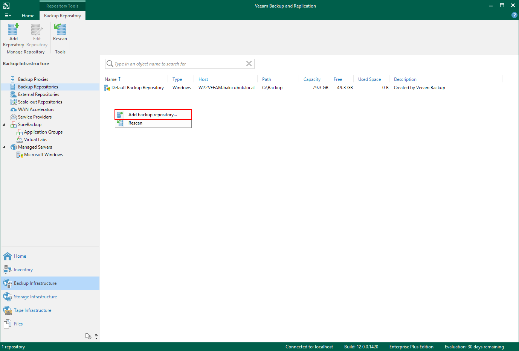Open Backup Infrastructure navigation view
This screenshot has height=351, width=519.
[50, 283]
